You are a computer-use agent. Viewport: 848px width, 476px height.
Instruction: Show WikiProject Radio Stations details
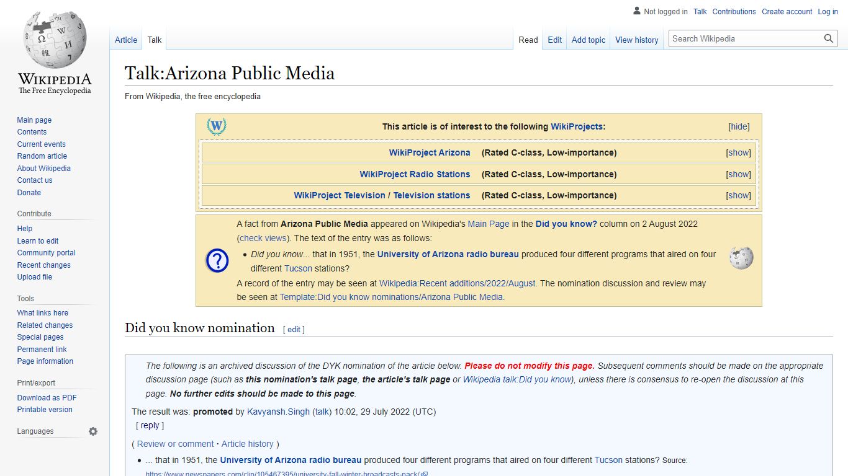(x=739, y=174)
